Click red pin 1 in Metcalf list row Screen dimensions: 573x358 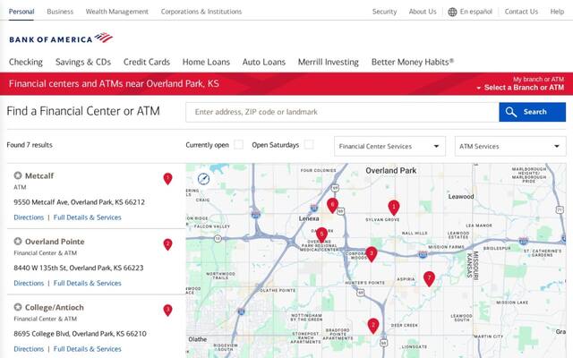click(x=167, y=179)
